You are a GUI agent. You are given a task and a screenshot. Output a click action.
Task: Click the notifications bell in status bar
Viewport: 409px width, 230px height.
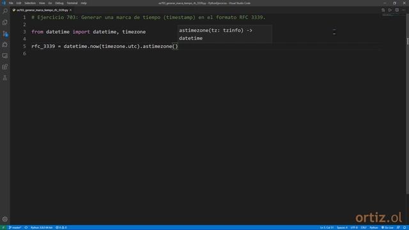405,227
